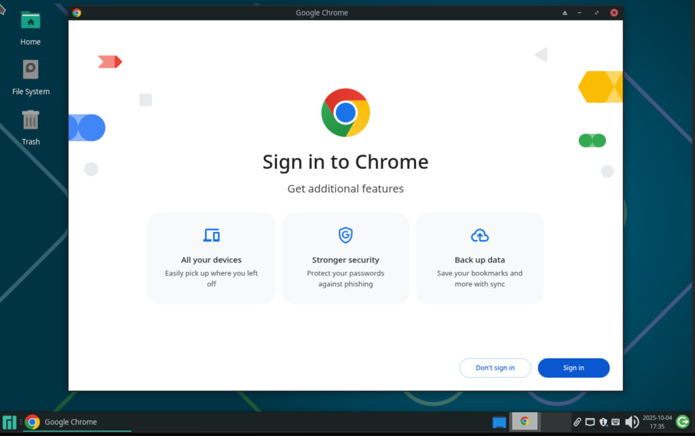Click the Stronger security shield icon

point(345,235)
